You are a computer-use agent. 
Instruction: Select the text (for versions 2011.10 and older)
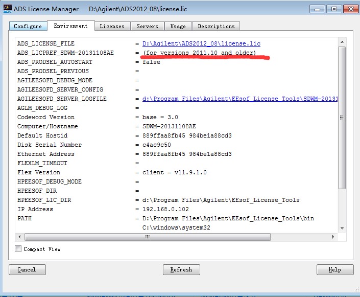(199, 53)
